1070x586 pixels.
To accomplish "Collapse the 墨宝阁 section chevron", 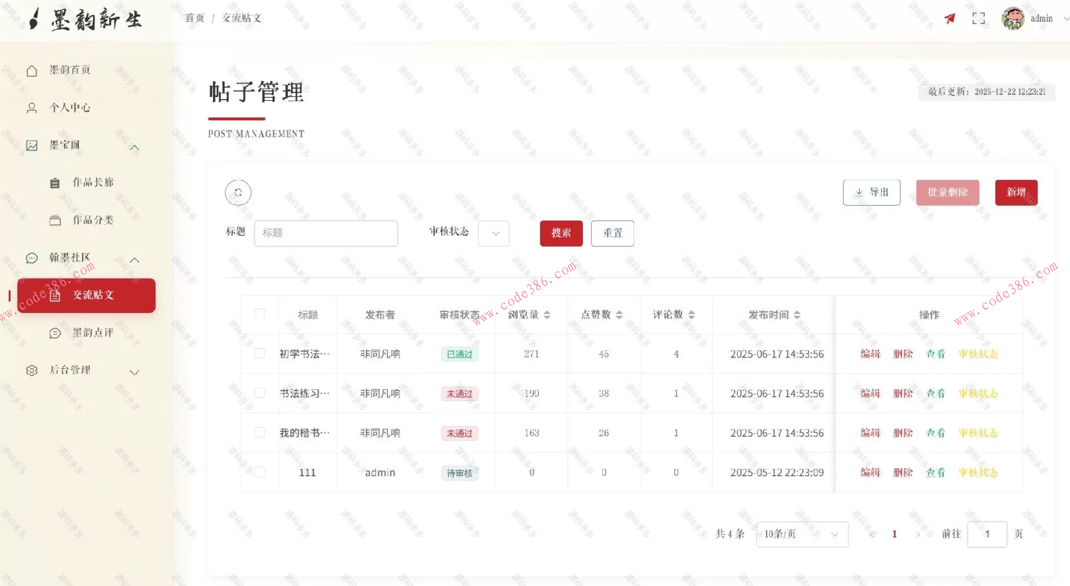I will click(134, 146).
